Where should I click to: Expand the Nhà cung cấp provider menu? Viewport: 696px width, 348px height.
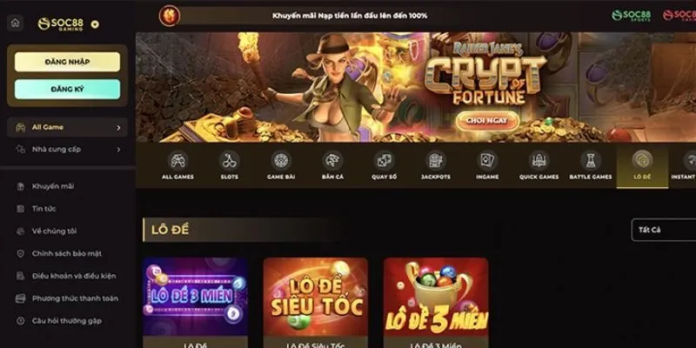67,150
